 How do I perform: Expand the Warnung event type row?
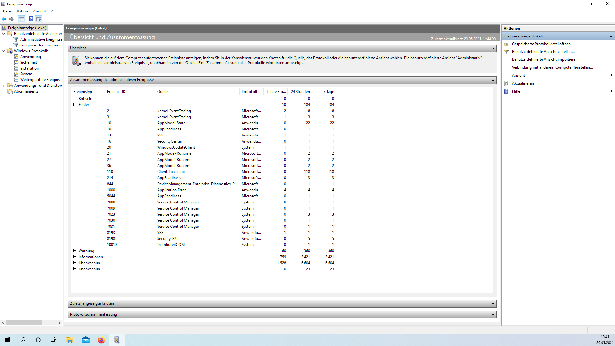(x=75, y=251)
